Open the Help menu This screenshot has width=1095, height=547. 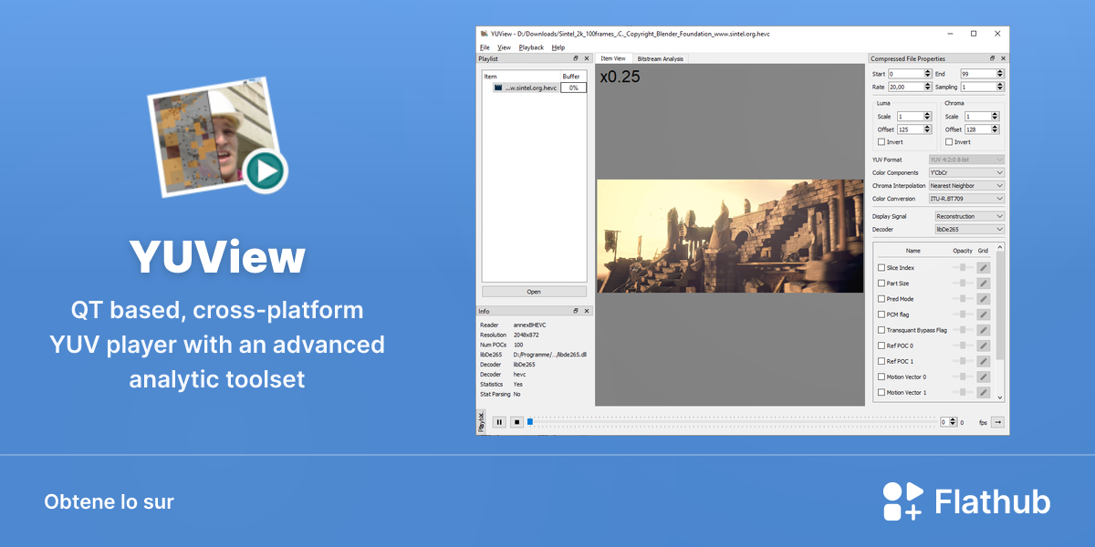pos(558,47)
